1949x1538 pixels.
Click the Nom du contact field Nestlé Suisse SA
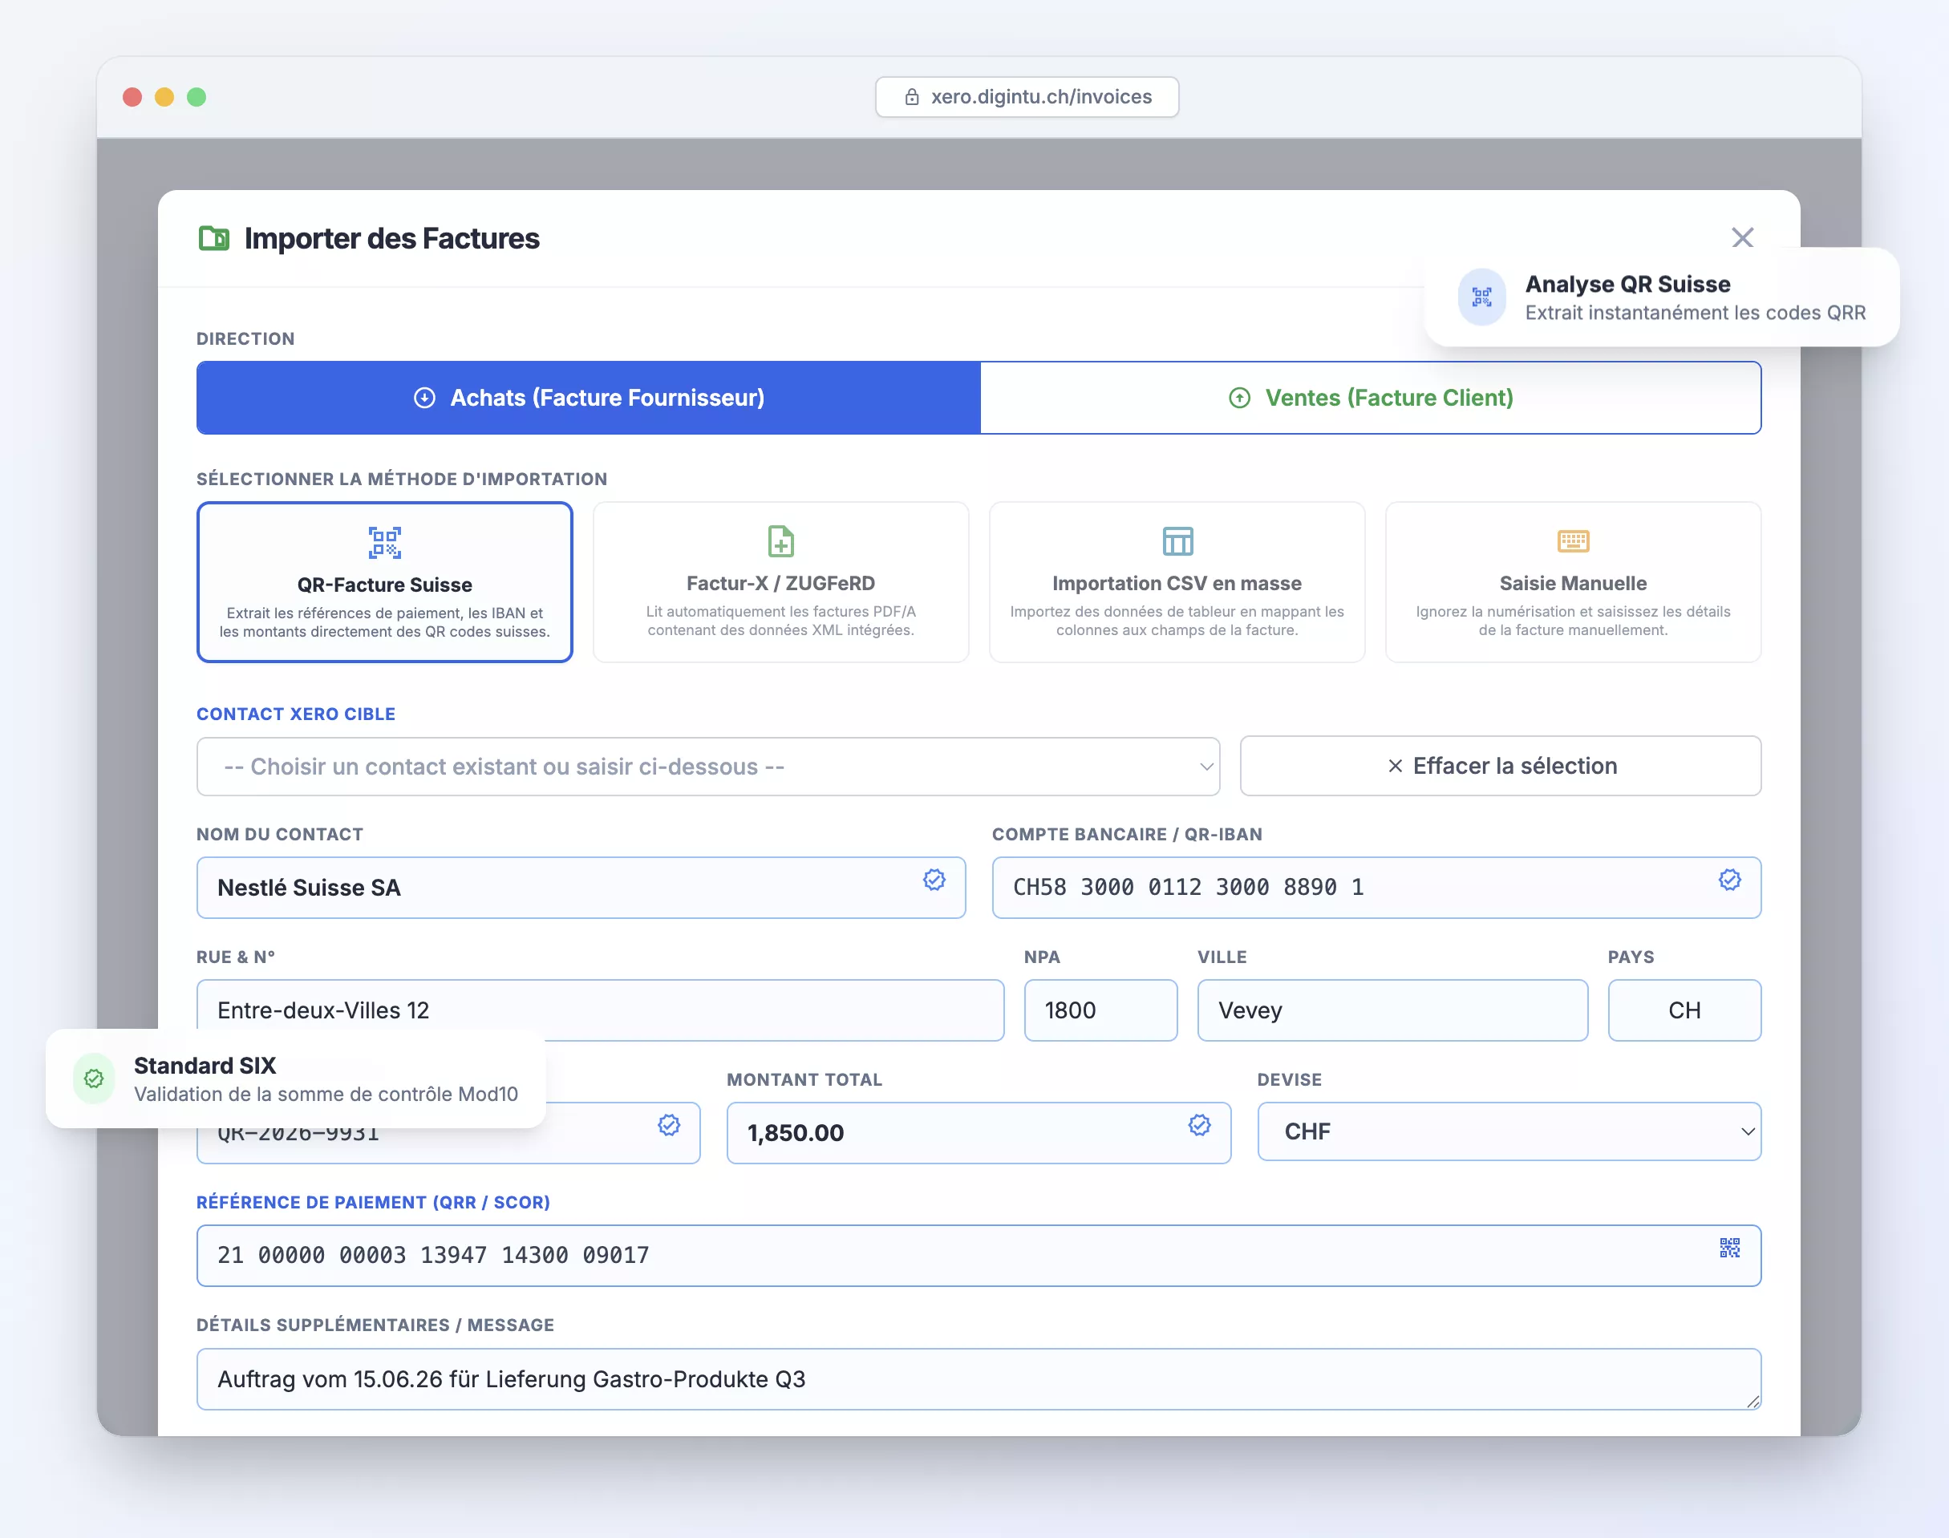581,888
